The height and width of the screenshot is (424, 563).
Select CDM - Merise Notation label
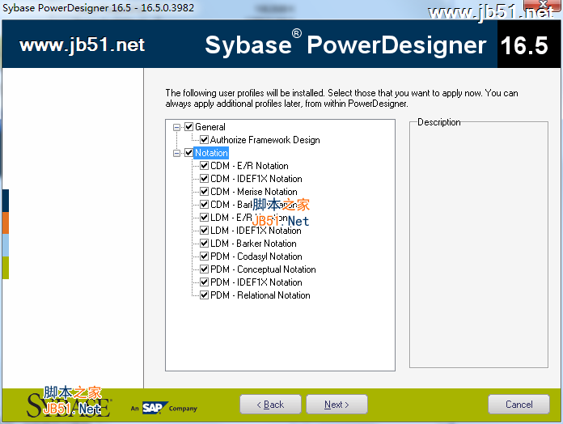click(253, 191)
